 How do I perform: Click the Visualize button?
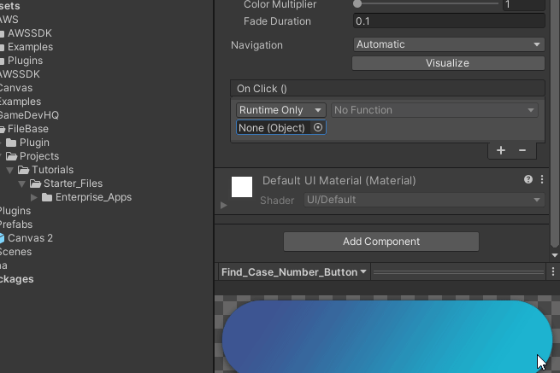[x=448, y=63]
